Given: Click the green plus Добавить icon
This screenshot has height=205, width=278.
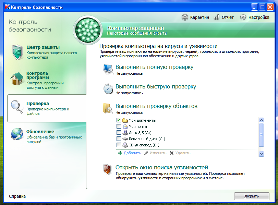Looking at the screenshot, I should (120, 153).
